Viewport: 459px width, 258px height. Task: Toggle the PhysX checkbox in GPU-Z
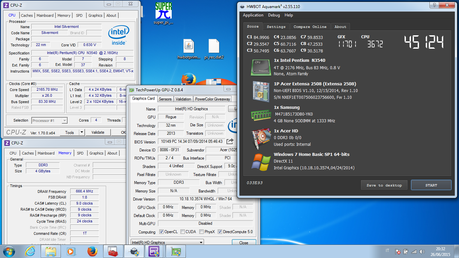click(201, 232)
